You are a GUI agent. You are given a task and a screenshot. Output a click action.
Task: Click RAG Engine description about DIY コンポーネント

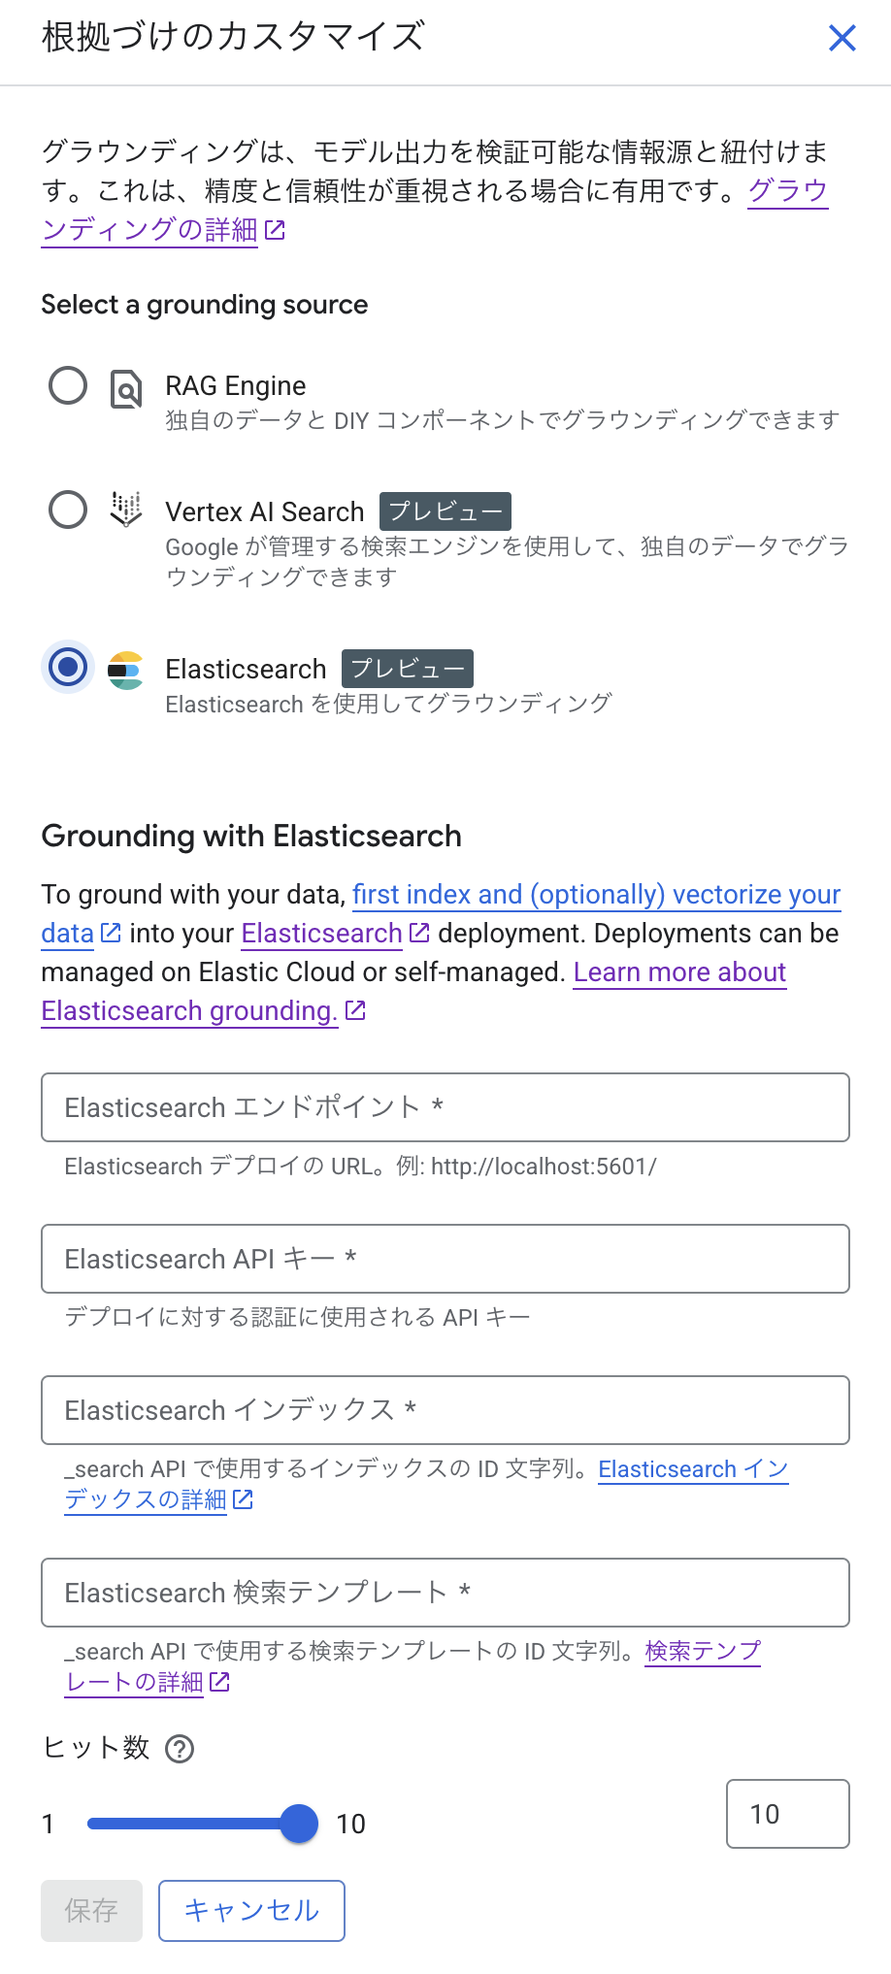[503, 420]
